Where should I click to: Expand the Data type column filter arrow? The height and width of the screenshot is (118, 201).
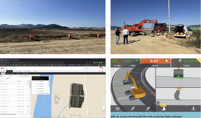click(x=25, y=81)
